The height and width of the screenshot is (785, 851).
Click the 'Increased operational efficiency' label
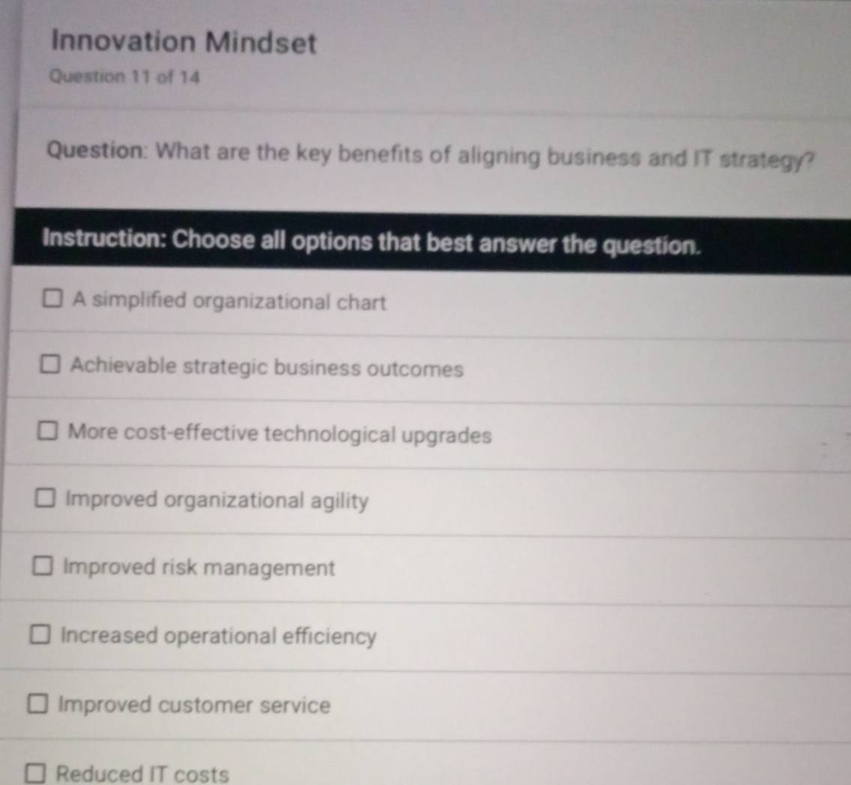[x=218, y=636]
